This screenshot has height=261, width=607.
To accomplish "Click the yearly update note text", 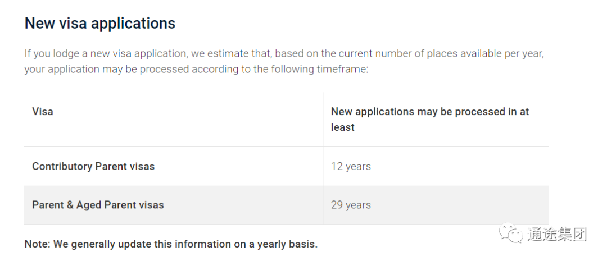I will click(x=171, y=244).
